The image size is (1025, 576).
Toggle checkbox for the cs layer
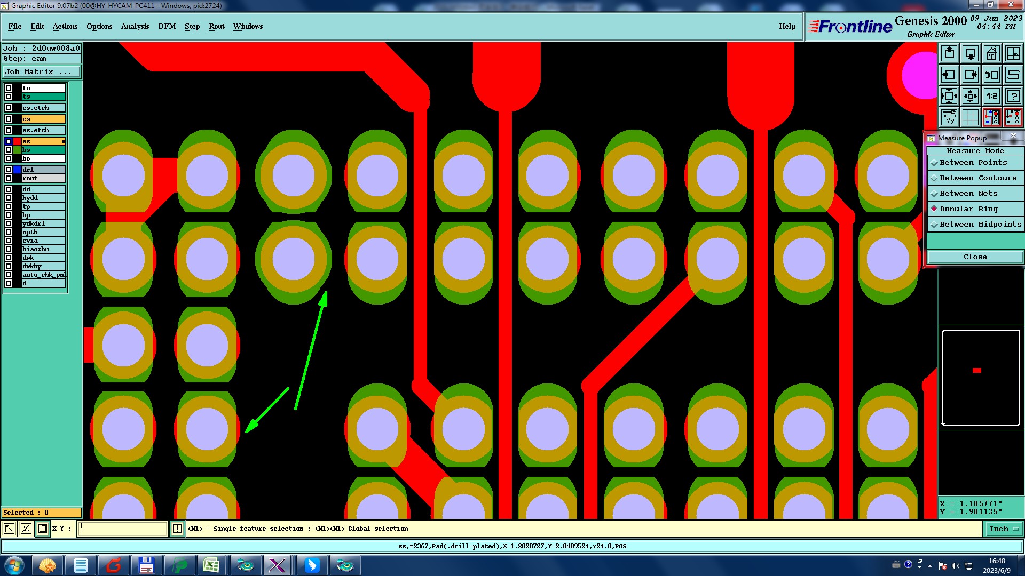pyautogui.click(x=9, y=119)
